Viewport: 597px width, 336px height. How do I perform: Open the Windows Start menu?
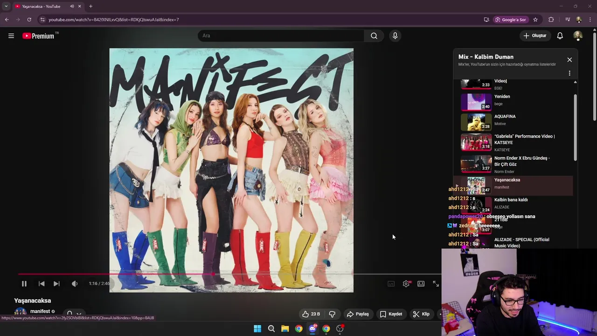tap(257, 329)
